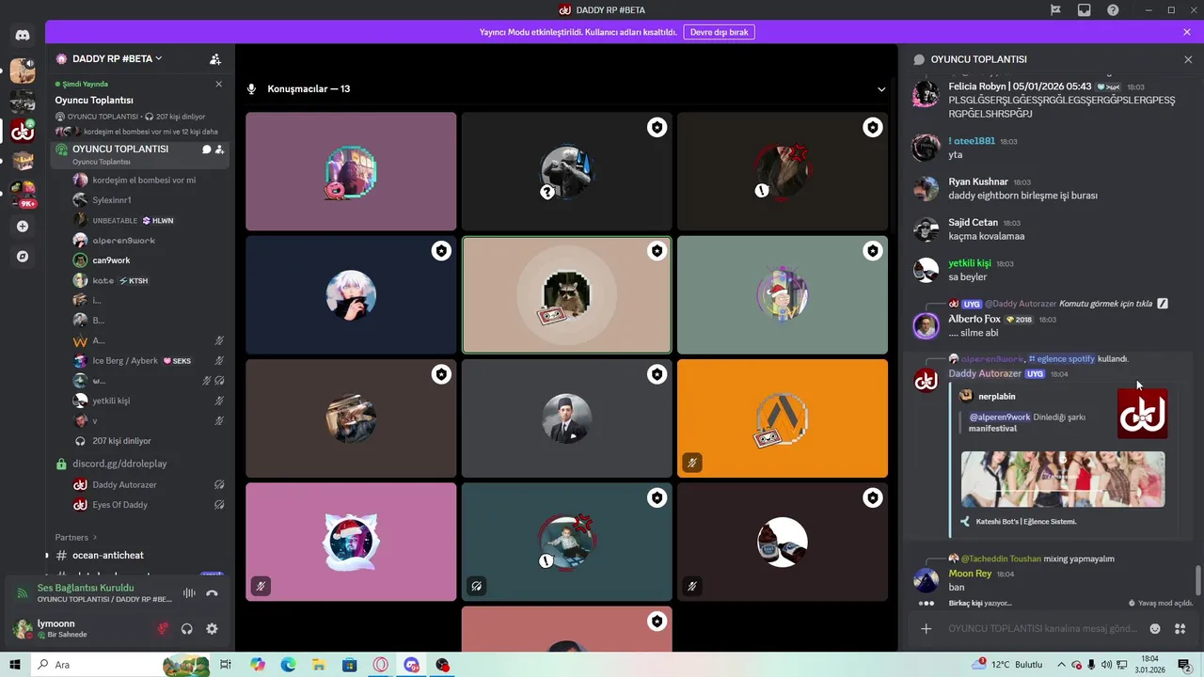Open the discover servers compass icon

tap(23, 256)
